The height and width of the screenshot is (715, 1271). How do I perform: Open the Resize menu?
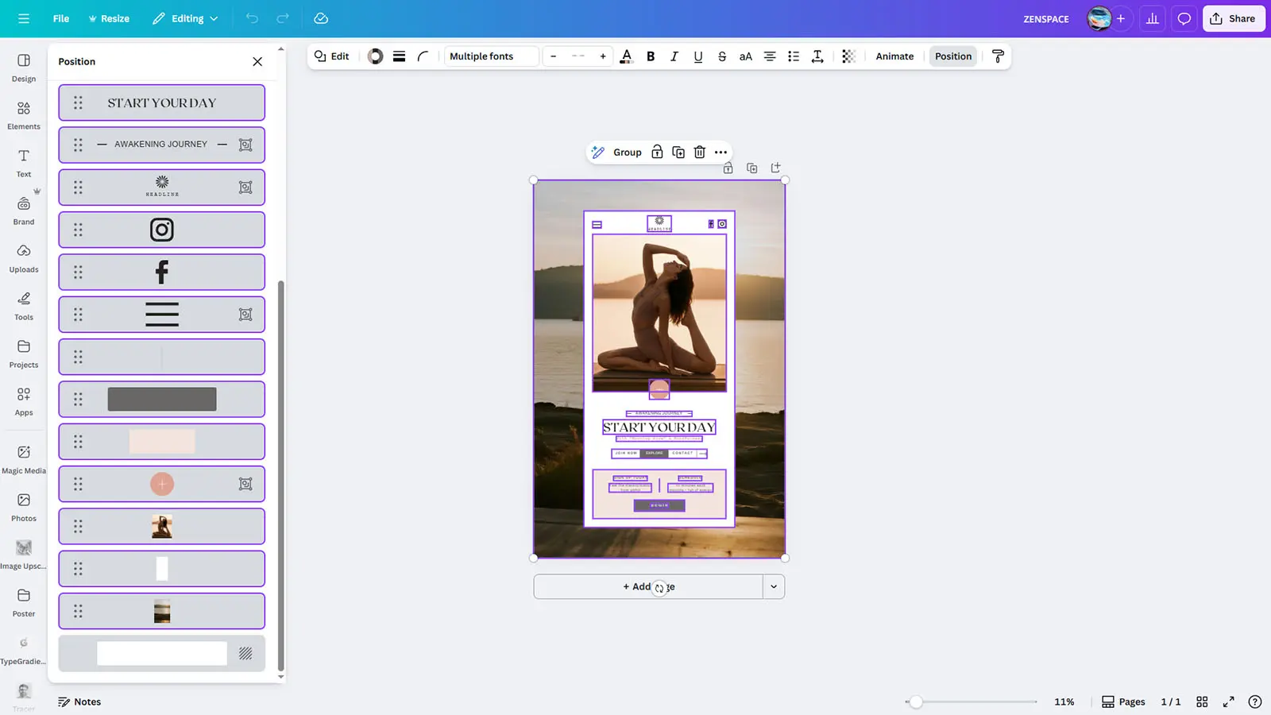[109, 19]
